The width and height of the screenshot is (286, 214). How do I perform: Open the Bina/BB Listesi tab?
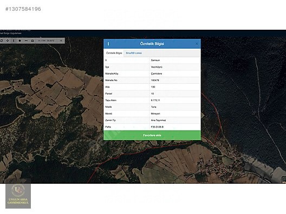(x=134, y=53)
